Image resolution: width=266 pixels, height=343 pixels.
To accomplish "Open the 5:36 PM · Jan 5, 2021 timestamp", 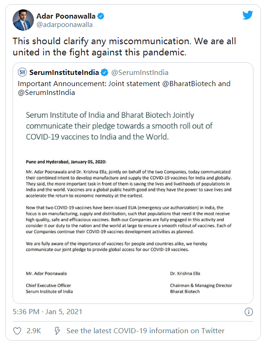I will pos(47,311).
